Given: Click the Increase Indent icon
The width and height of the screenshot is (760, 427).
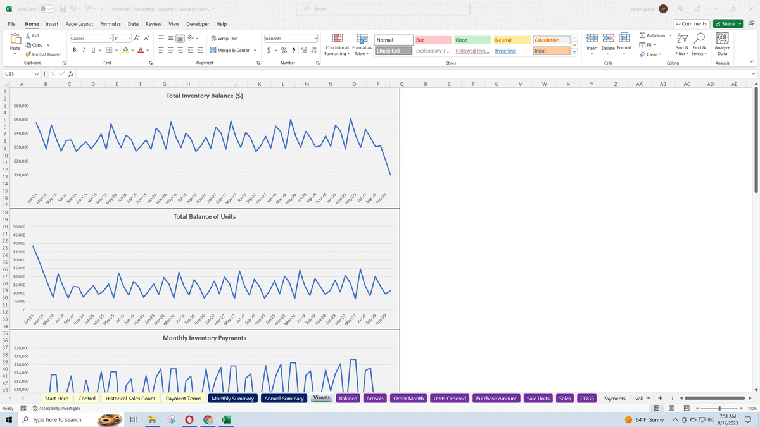Looking at the screenshot, I should pyautogui.click(x=201, y=50).
